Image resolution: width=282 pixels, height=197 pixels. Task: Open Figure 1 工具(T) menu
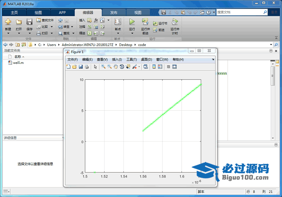tap(131, 59)
